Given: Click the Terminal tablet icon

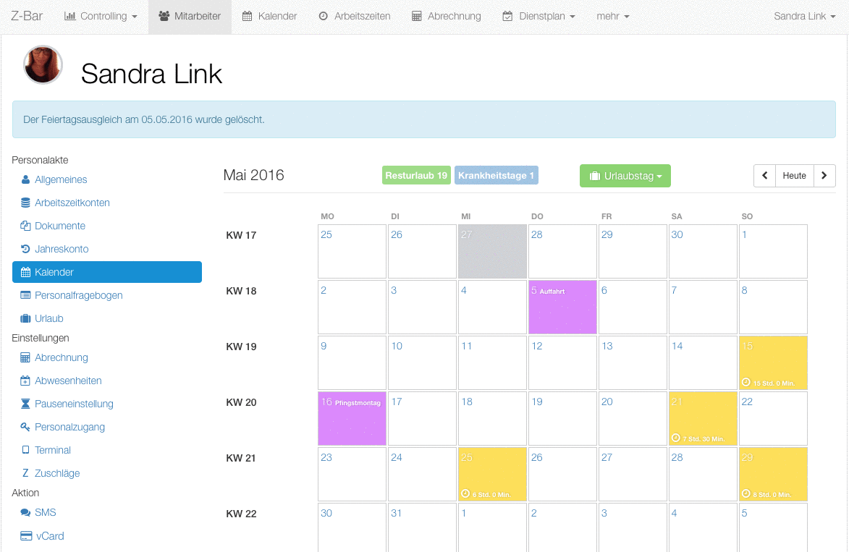Looking at the screenshot, I should (25, 450).
